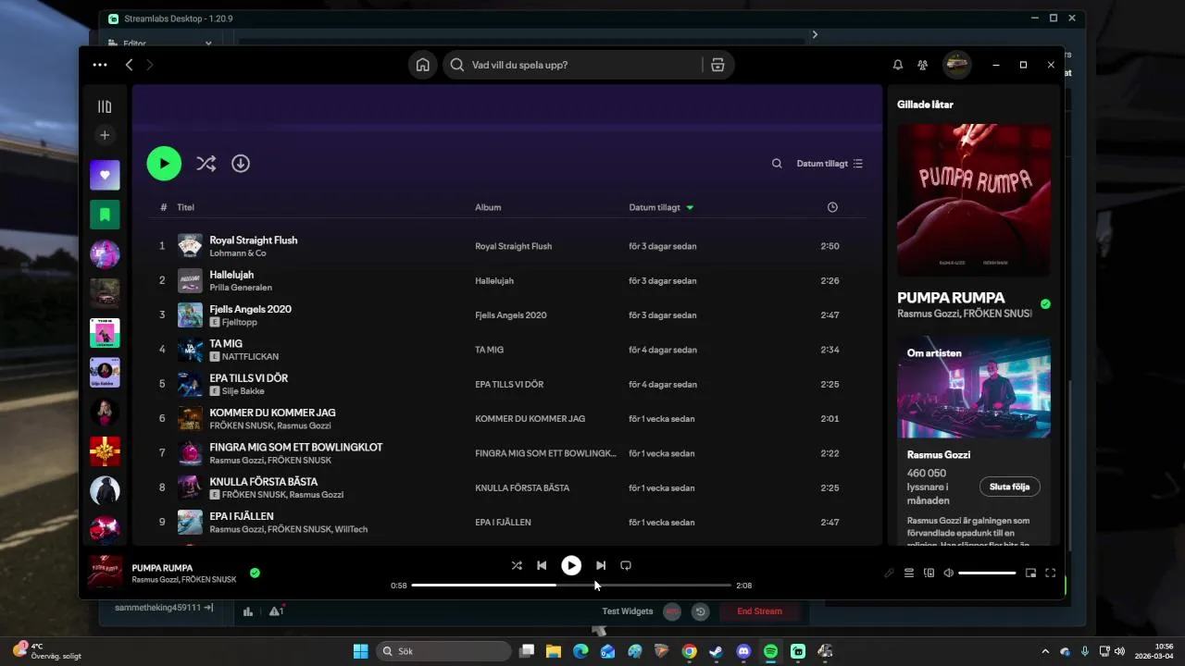Viewport: 1185px width, 666px height.
Task: Select the track KNULLA FÖRSTA BÄSTA
Action: (263, 482)
